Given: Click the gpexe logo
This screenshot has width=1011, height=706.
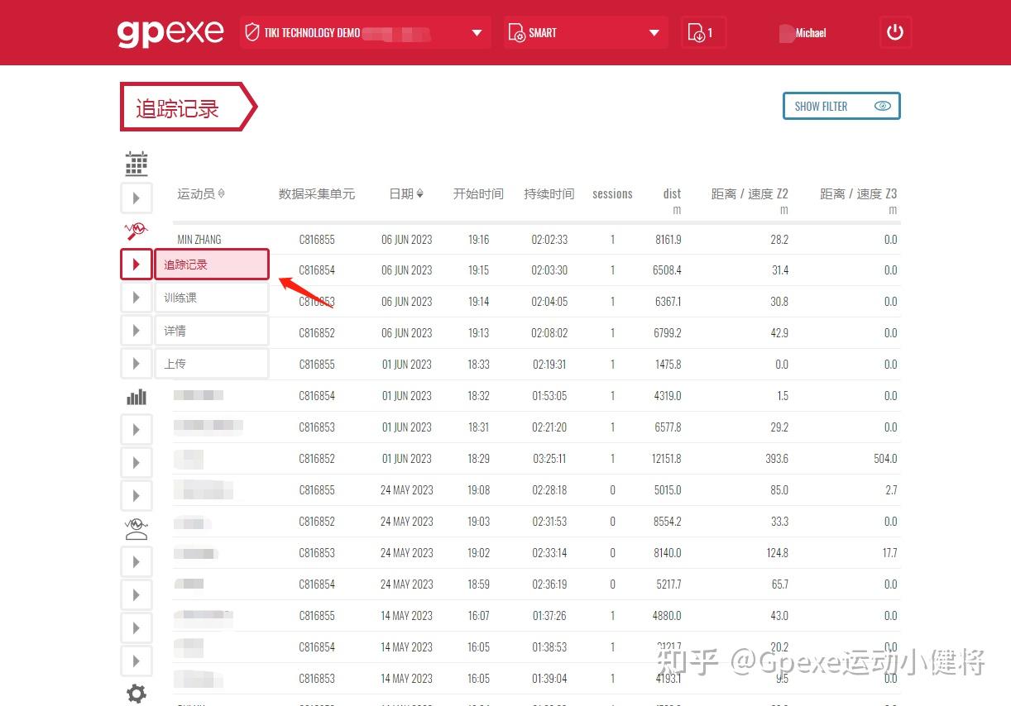Looking at the screenshot, I should click(170, 32).
